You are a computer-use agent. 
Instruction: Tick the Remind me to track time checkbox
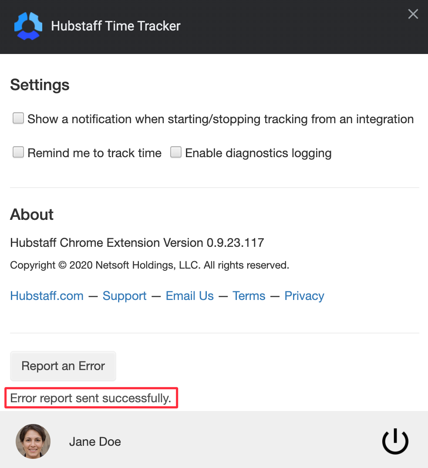[18, 152]
